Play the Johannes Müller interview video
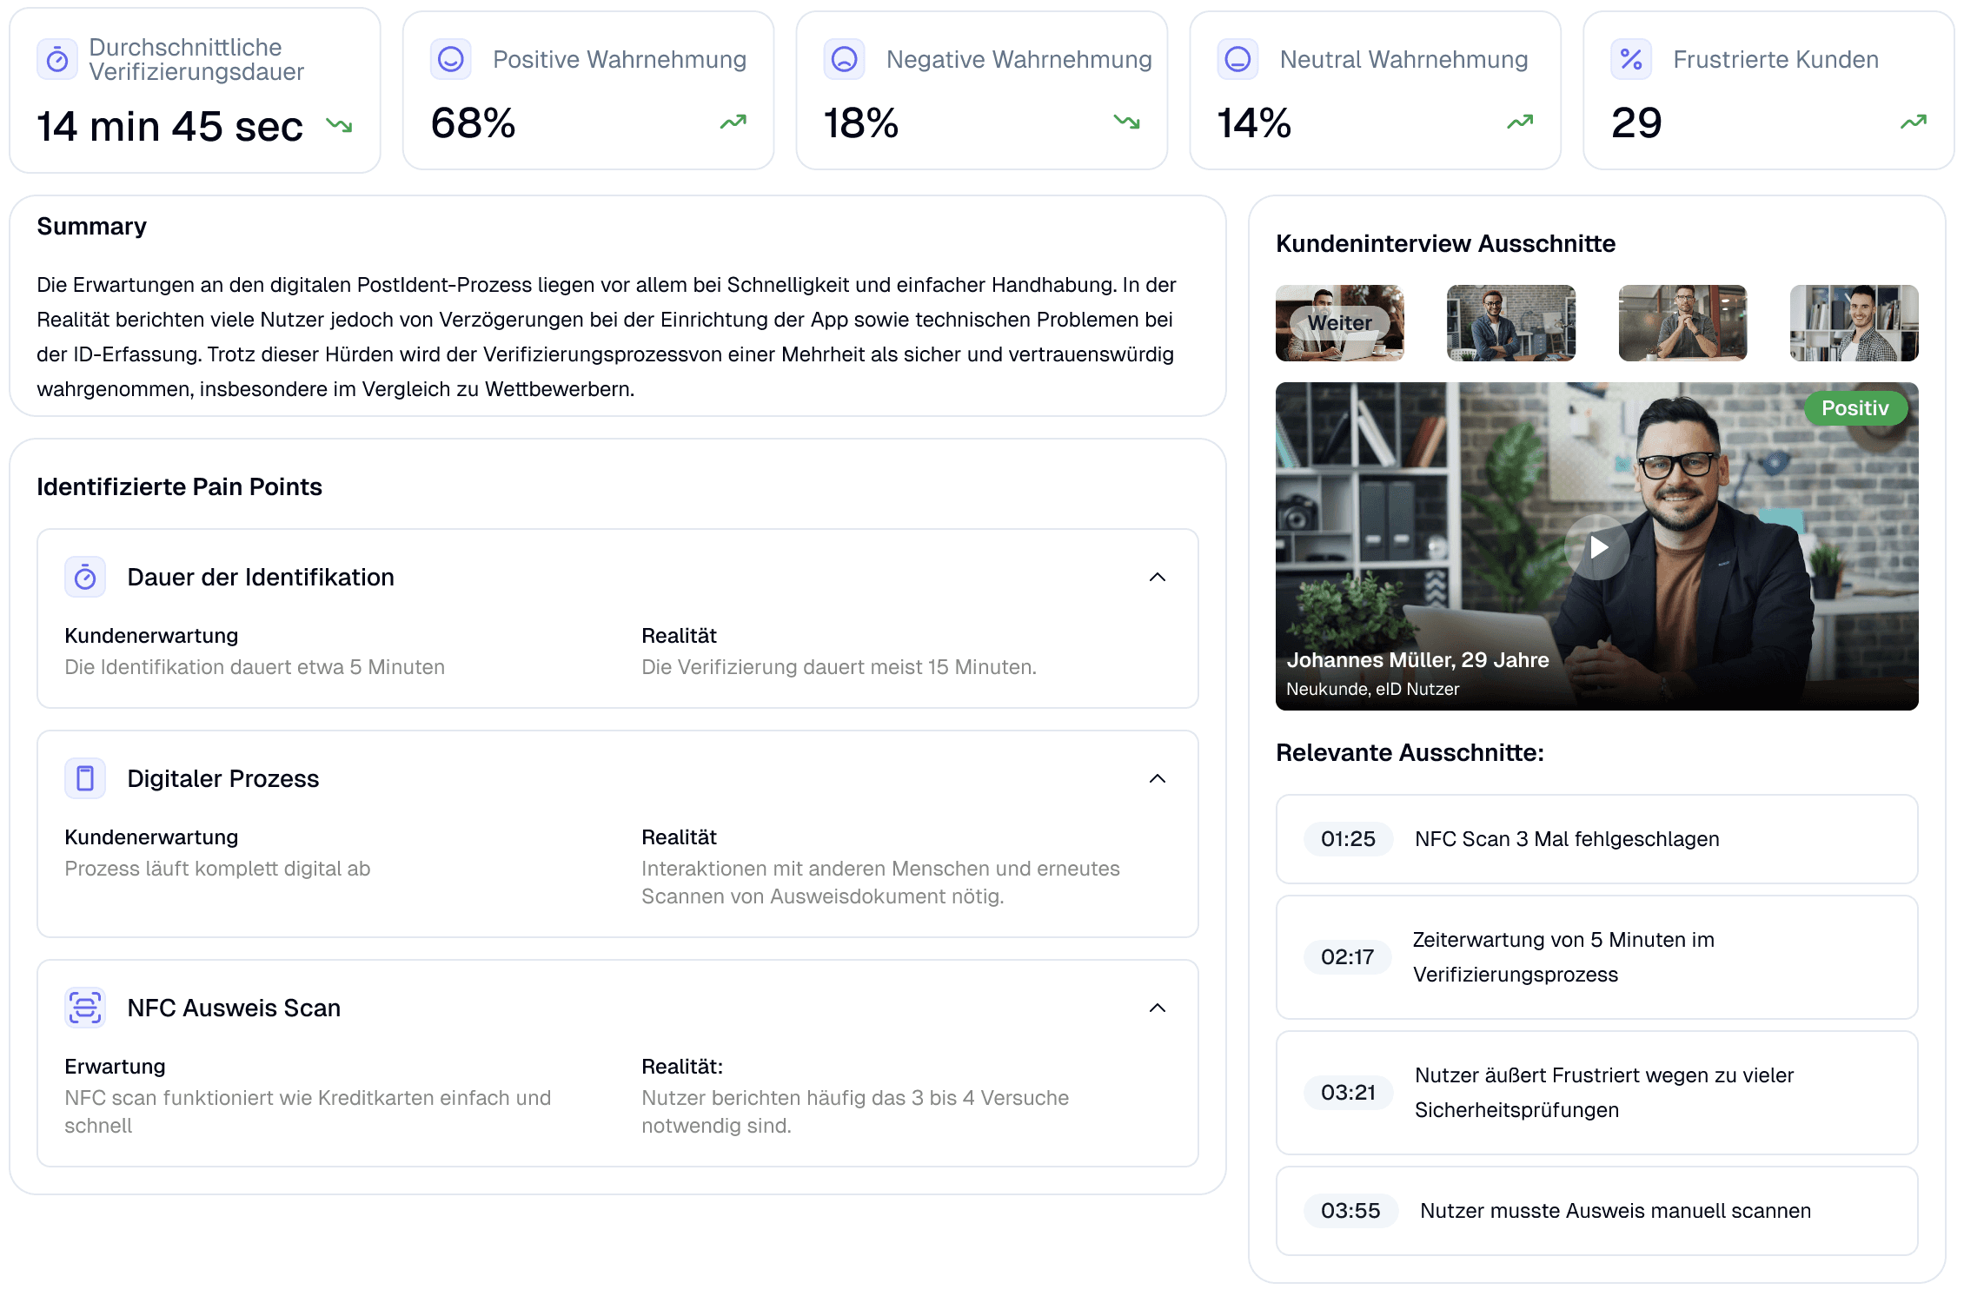 1597,547
